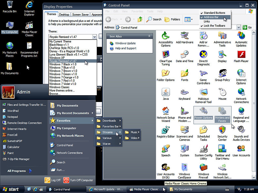Image resolution: width=258 pixels, height=193 pixels.
Task: Open the Views dropdown button
Action: pyautogui.click(x=188, y=19)
